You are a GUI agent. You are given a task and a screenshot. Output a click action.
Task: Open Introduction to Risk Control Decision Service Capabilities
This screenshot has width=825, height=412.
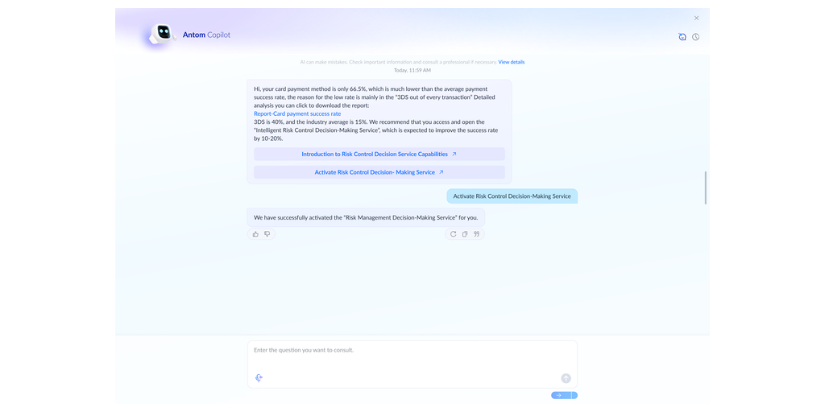point(379,154)
